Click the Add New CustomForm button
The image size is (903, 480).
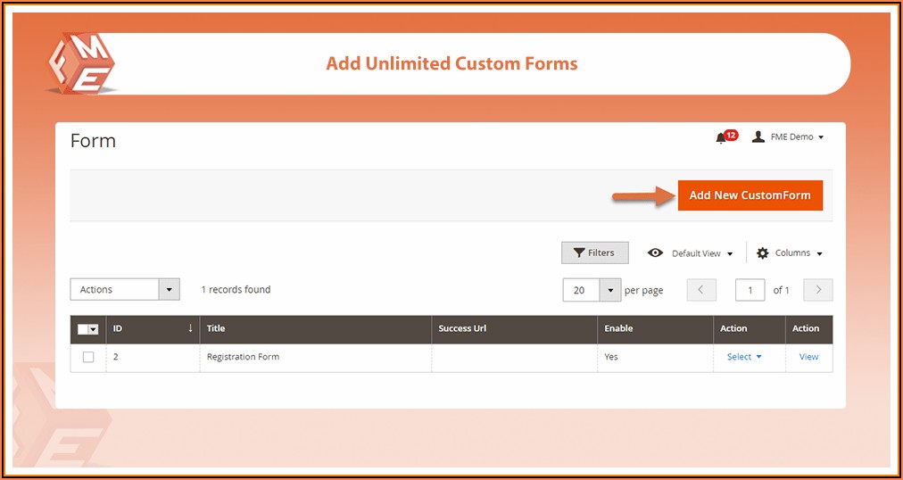tap(750, 195)
